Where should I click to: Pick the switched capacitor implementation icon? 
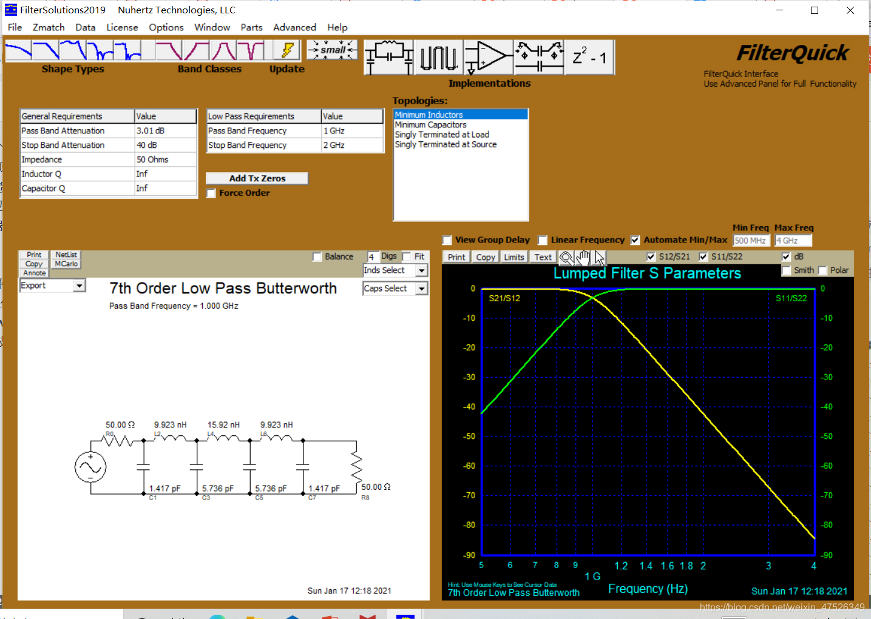coord(538,56)
